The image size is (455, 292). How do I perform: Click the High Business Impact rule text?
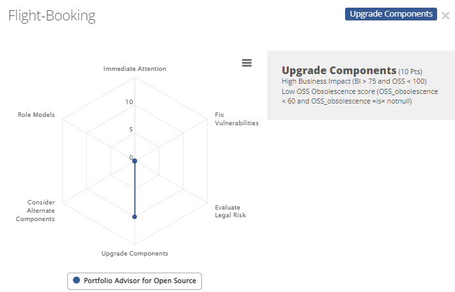pos(354,81)
